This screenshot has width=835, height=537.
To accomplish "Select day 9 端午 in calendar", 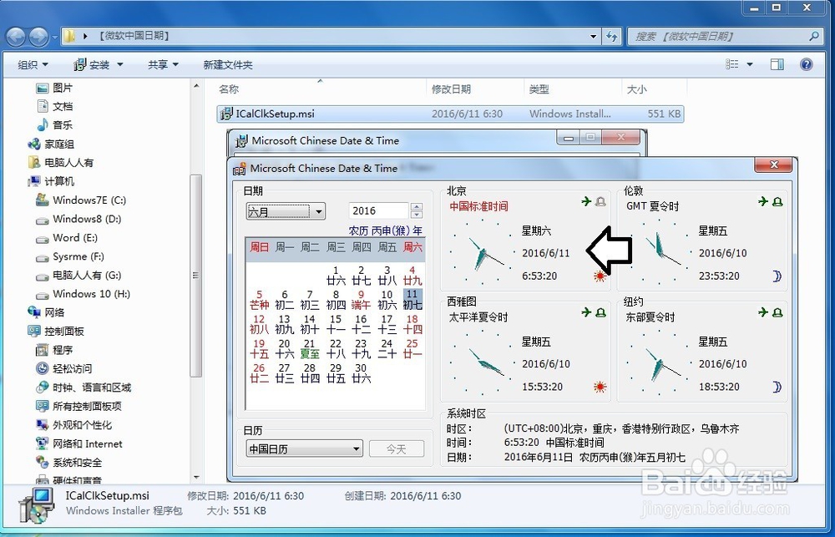I will coord(361,299).
